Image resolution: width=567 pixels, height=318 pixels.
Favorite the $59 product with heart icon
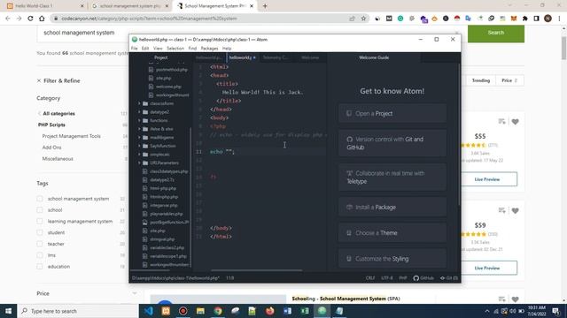click(516, 210)
